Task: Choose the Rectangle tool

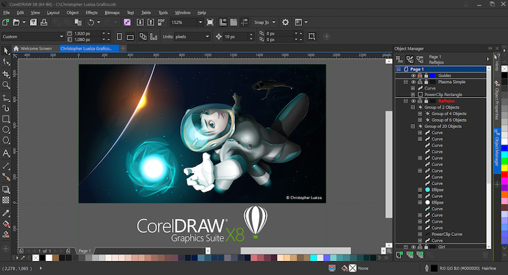Action: coord(6,119)
